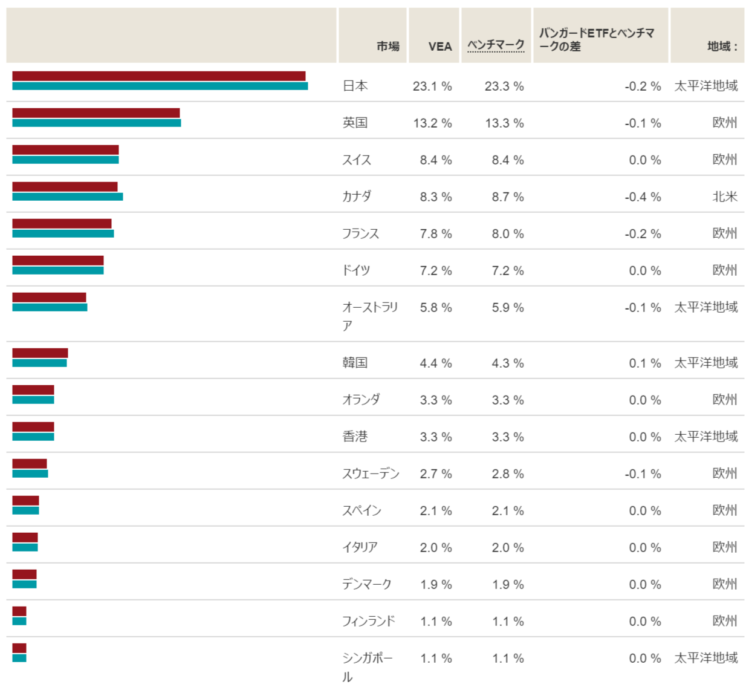Click the ベンチマーク column header link

pyautogui.click(x=496, y=45)
